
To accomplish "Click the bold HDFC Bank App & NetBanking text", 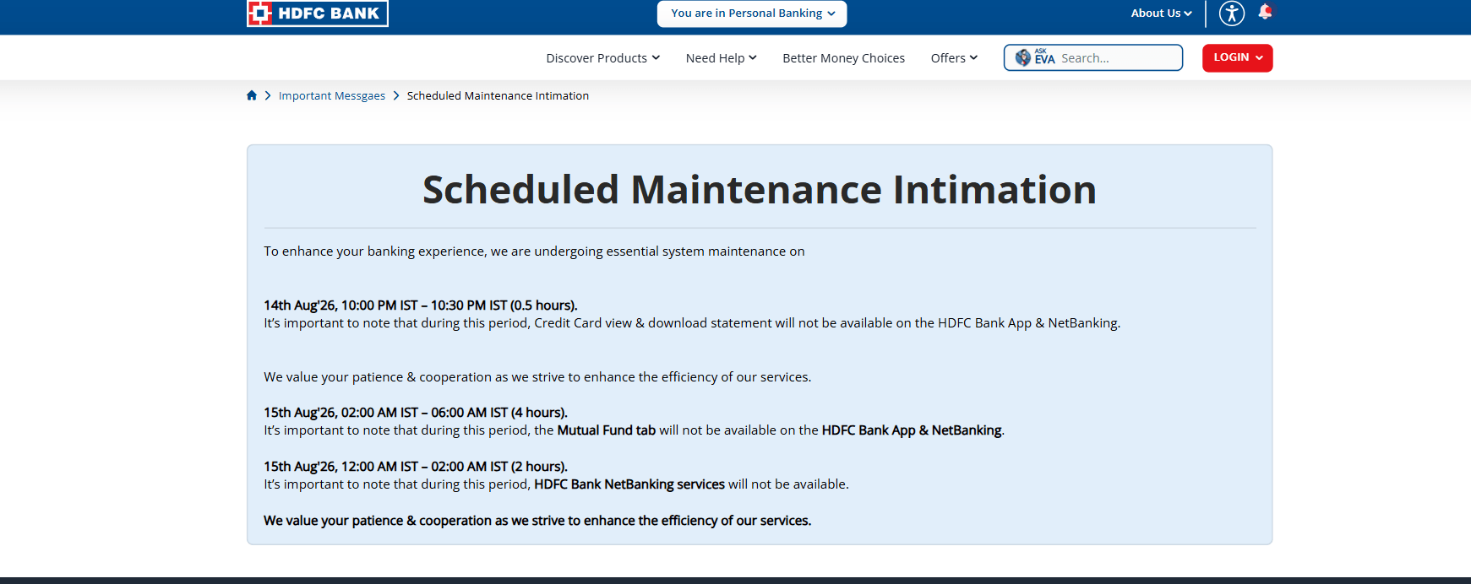I will (912, 430).
